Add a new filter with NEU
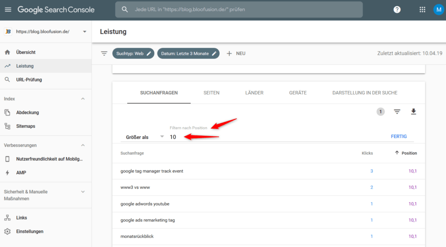This screenshot has width=446, height=247. 236,53
